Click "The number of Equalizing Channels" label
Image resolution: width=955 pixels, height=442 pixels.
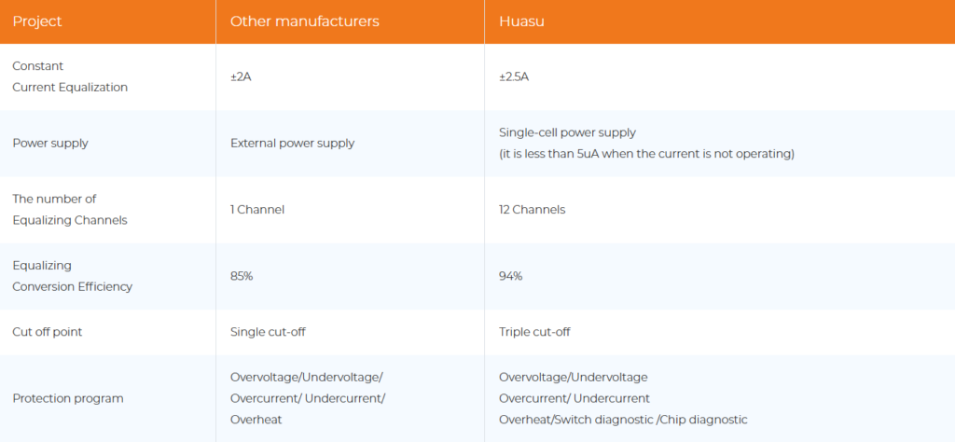click(70, 209)
